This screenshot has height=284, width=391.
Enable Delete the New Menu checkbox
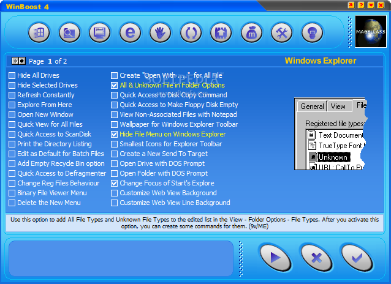pyautogui.click(x=12, y=203)
